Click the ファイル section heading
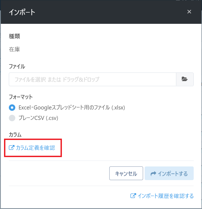The image size is (202, 209). click(17, 66)
